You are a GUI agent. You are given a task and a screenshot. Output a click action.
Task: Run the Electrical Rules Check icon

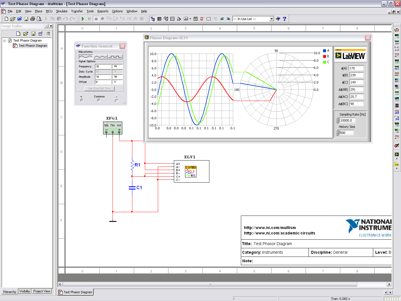click(x=201, y=19)
